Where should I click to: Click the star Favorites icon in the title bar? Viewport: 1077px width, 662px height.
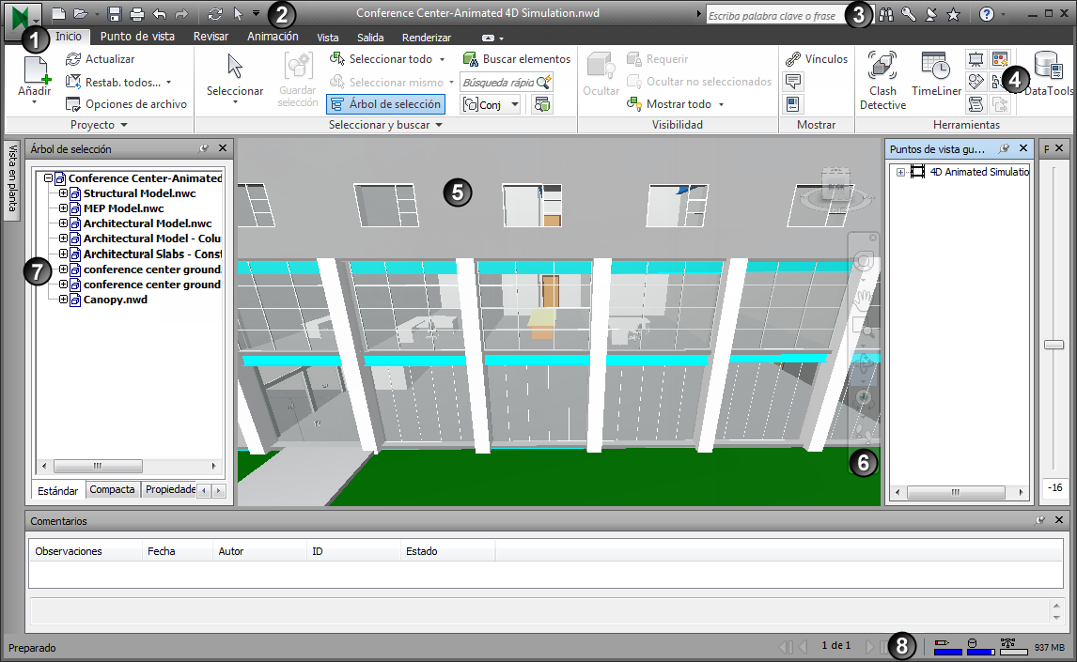tap(953, 14)
